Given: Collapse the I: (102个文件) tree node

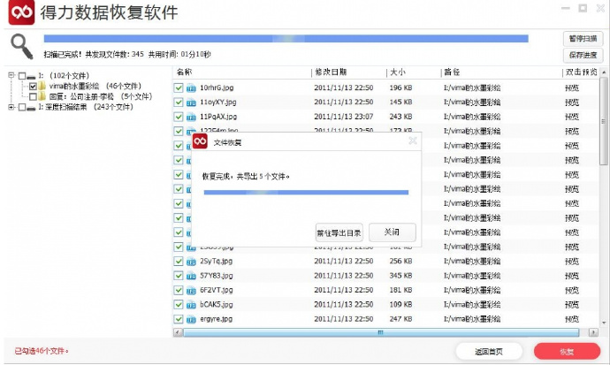Looking at the screenshot, I should (x=11, y=75).
